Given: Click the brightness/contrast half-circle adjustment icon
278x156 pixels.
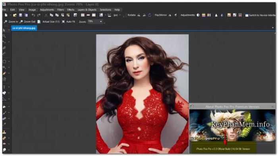Looking at the screenshot, I should 198,15.
